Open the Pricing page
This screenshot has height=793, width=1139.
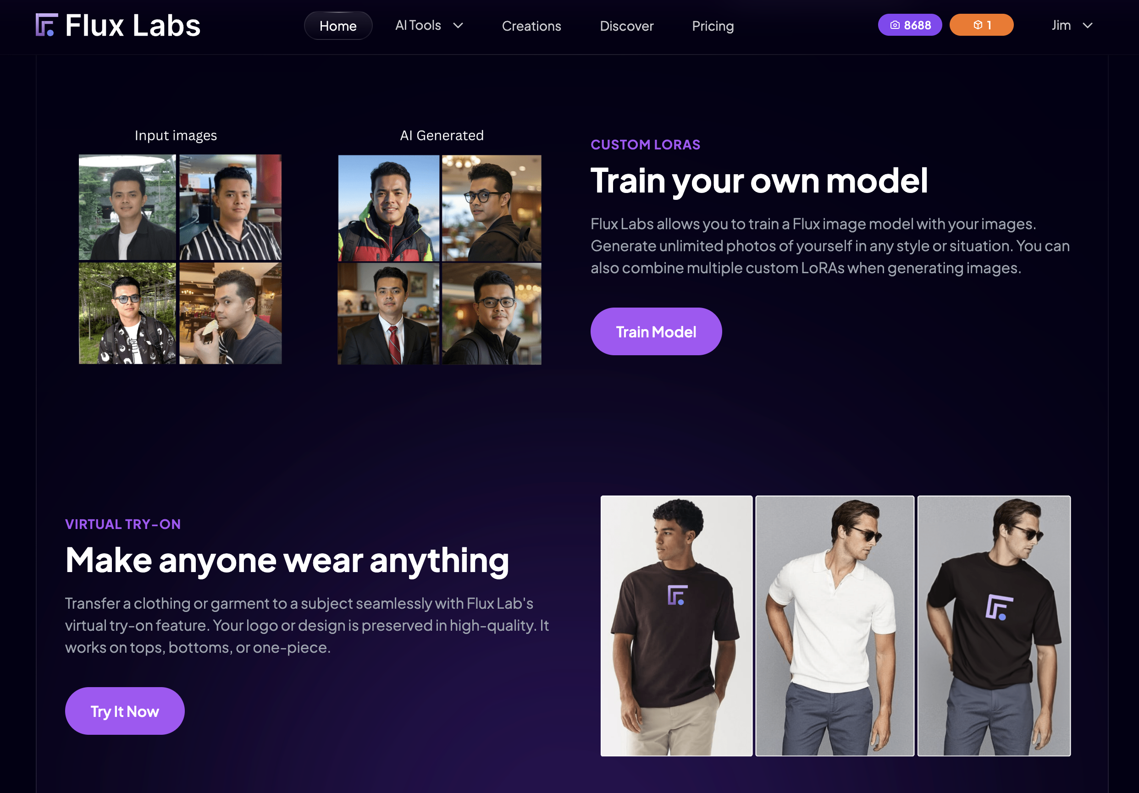[713, 26]
